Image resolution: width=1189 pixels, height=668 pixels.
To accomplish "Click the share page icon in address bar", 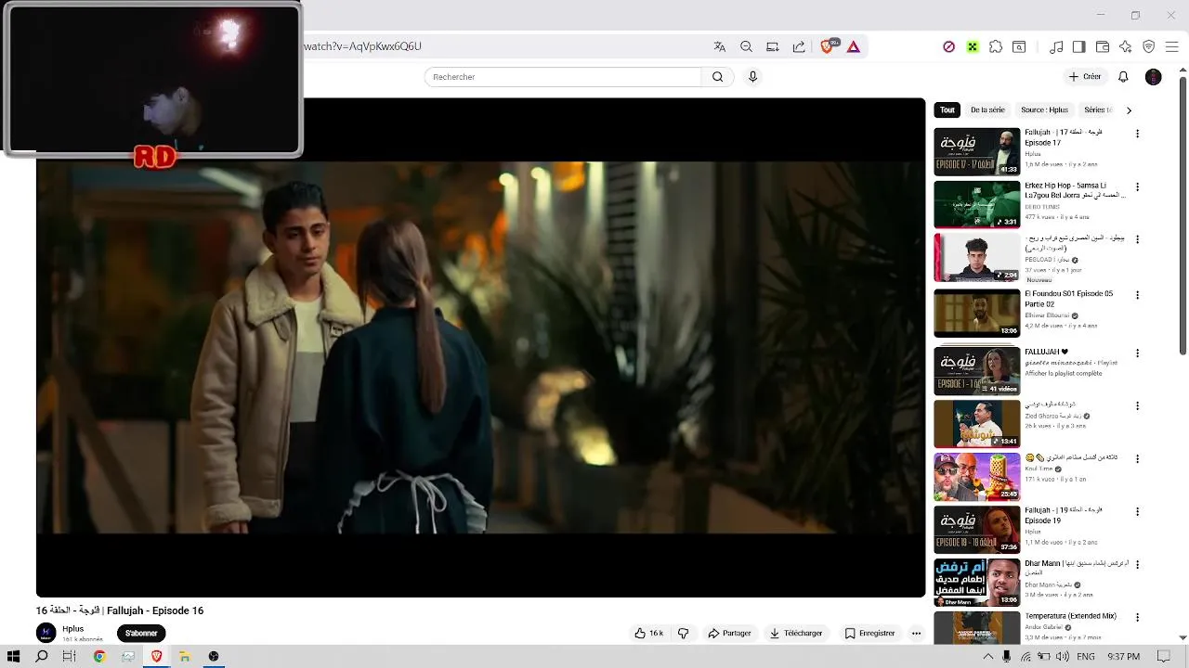I will click(799, 46).
